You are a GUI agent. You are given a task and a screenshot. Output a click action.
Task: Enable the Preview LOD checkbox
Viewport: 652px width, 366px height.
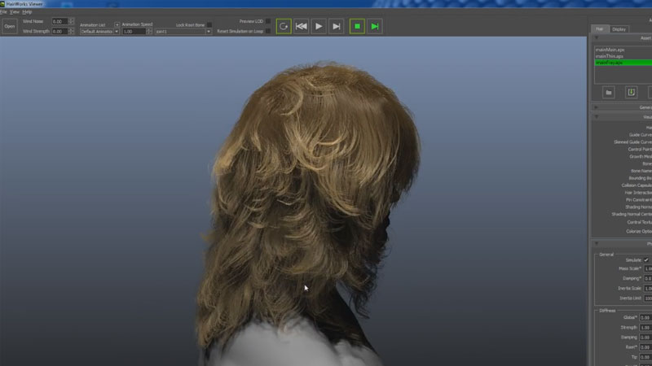pos(268,21)
